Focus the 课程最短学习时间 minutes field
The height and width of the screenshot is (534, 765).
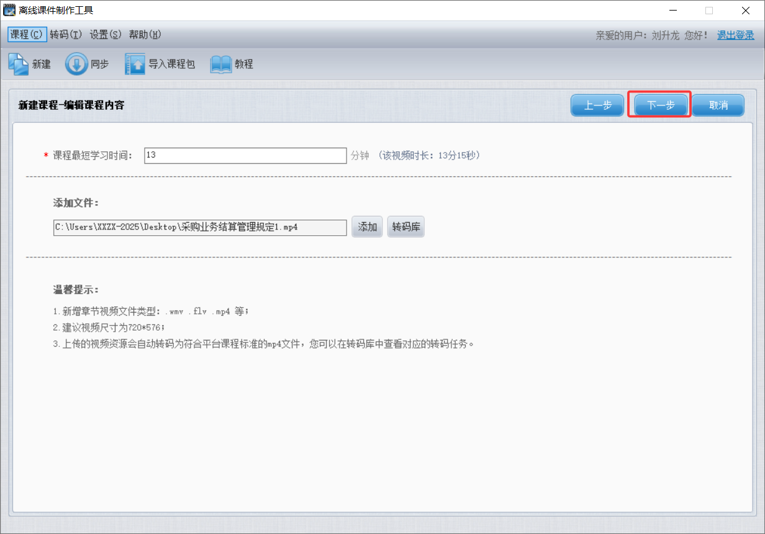(x=245, y=156)
